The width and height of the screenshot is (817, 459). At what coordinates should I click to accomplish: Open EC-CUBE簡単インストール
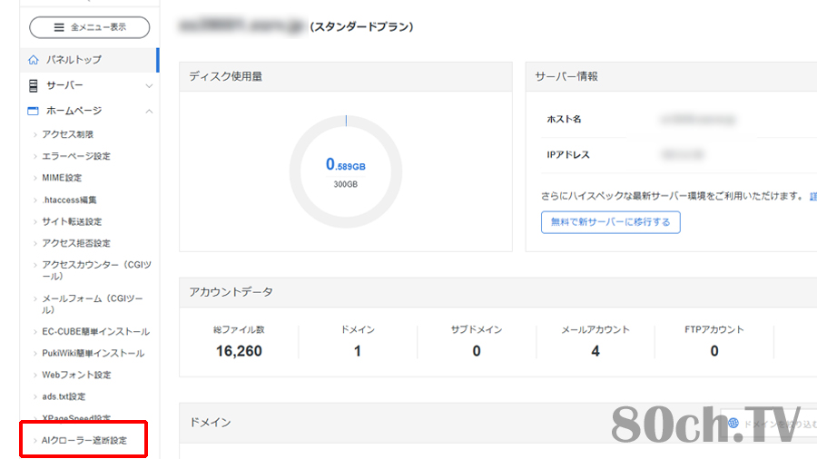[95, 332]
